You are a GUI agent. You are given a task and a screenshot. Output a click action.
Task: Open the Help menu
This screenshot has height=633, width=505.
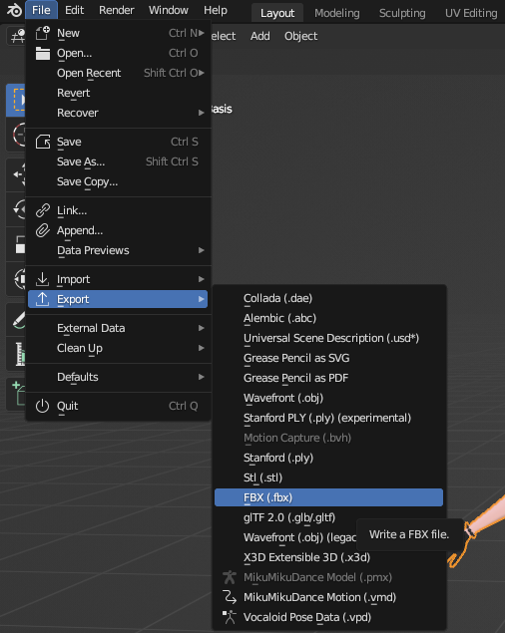pyautogui.click(x=216, y=10)
